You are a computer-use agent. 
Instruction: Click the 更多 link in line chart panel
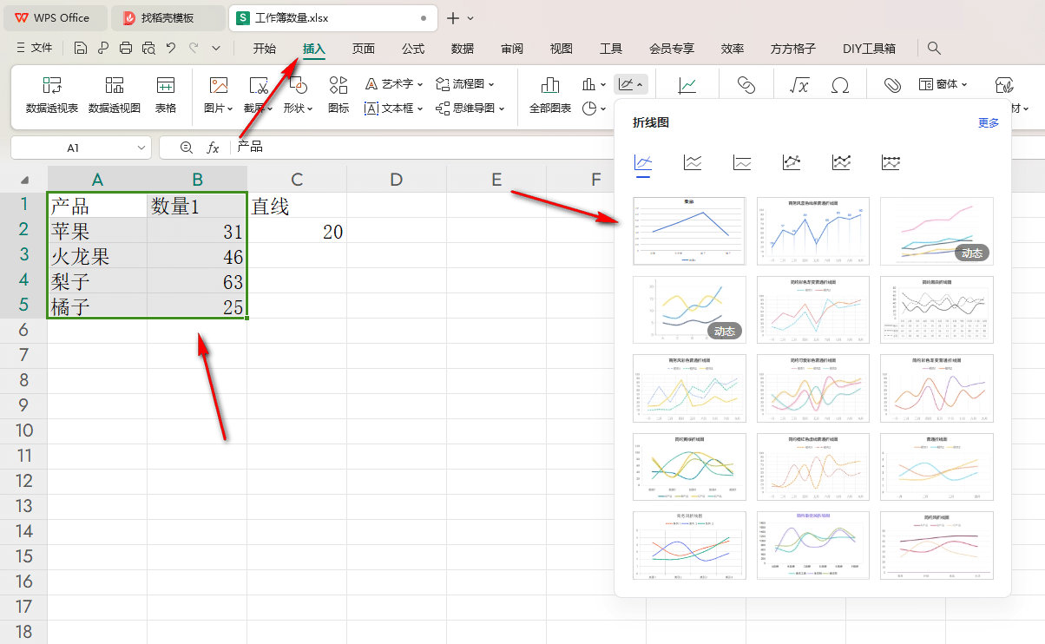(989, 123)
